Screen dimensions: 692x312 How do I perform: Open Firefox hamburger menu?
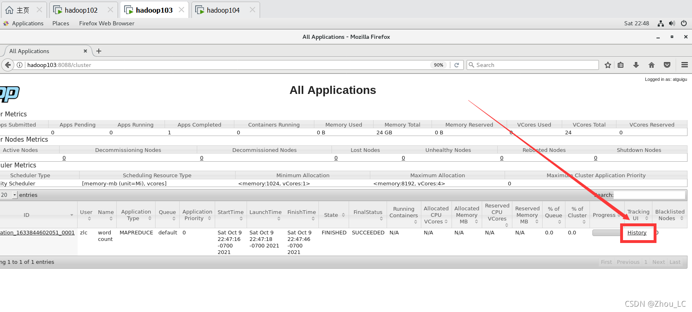coord(685,65)
